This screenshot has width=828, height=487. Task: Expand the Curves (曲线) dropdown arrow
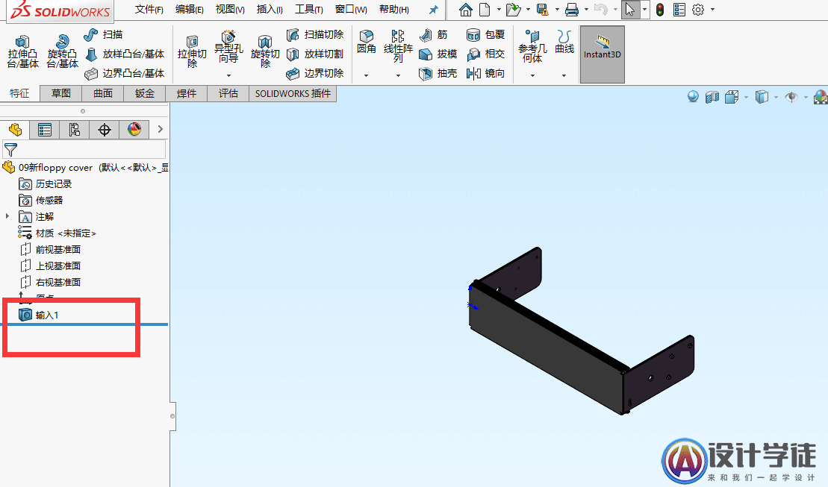point(564,75)
